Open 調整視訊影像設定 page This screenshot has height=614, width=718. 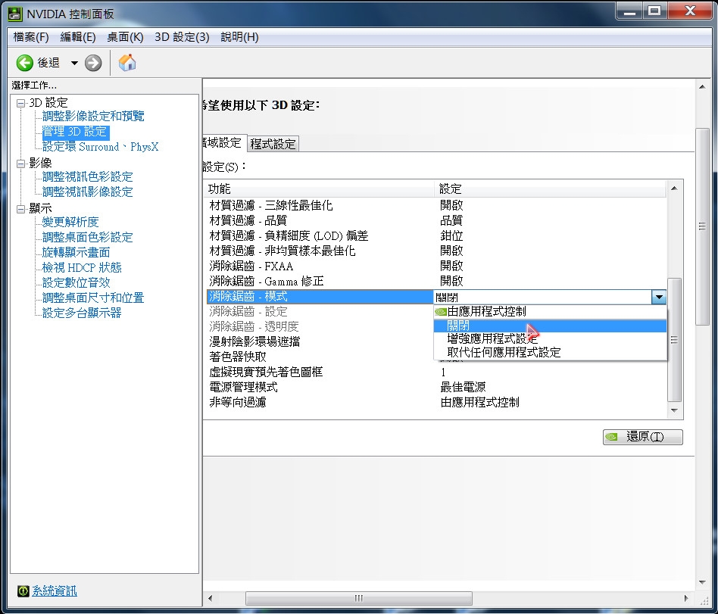(87, 192)
